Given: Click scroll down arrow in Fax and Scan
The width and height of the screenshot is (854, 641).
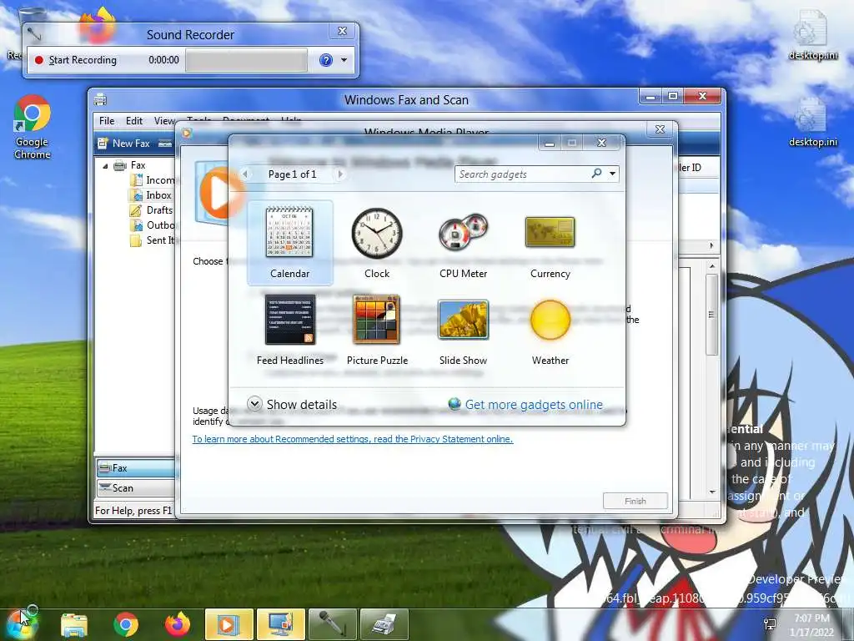Looking at the screenshot, I should 712,492.
